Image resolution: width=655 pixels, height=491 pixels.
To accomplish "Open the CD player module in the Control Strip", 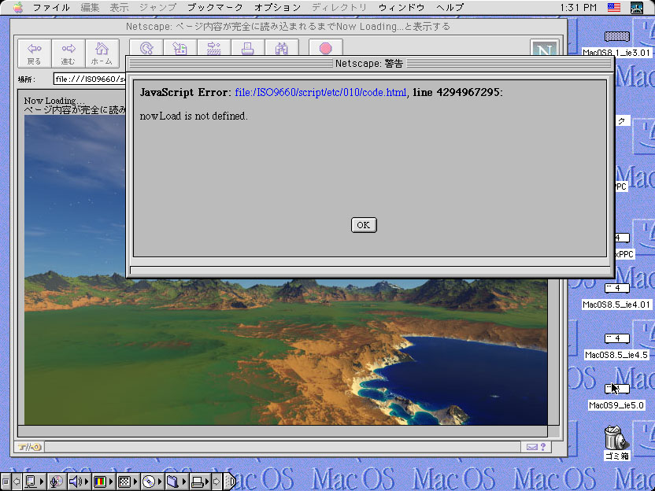I will pyautogui.click(x=152, y=482).
